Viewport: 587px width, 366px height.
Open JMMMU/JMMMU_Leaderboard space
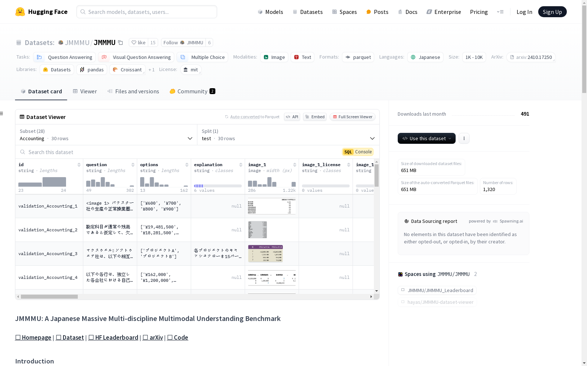(437, 290)
